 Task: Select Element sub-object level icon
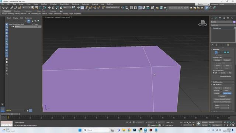228,52
